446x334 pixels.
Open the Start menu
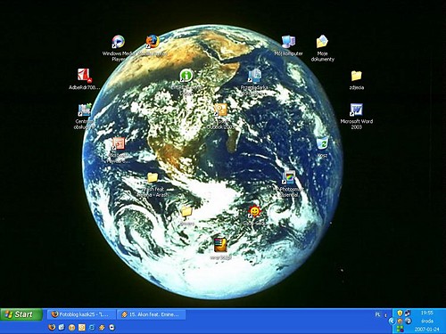(21, 314)
